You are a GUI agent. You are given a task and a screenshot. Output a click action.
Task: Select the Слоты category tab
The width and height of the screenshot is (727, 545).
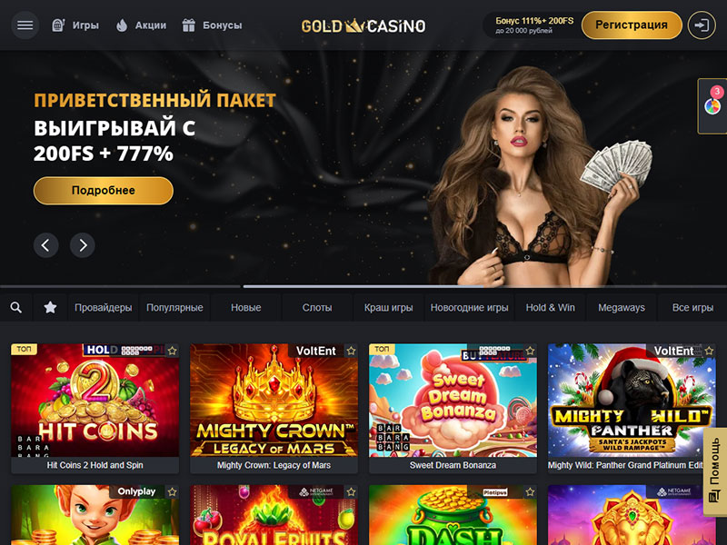pos(317,307)
